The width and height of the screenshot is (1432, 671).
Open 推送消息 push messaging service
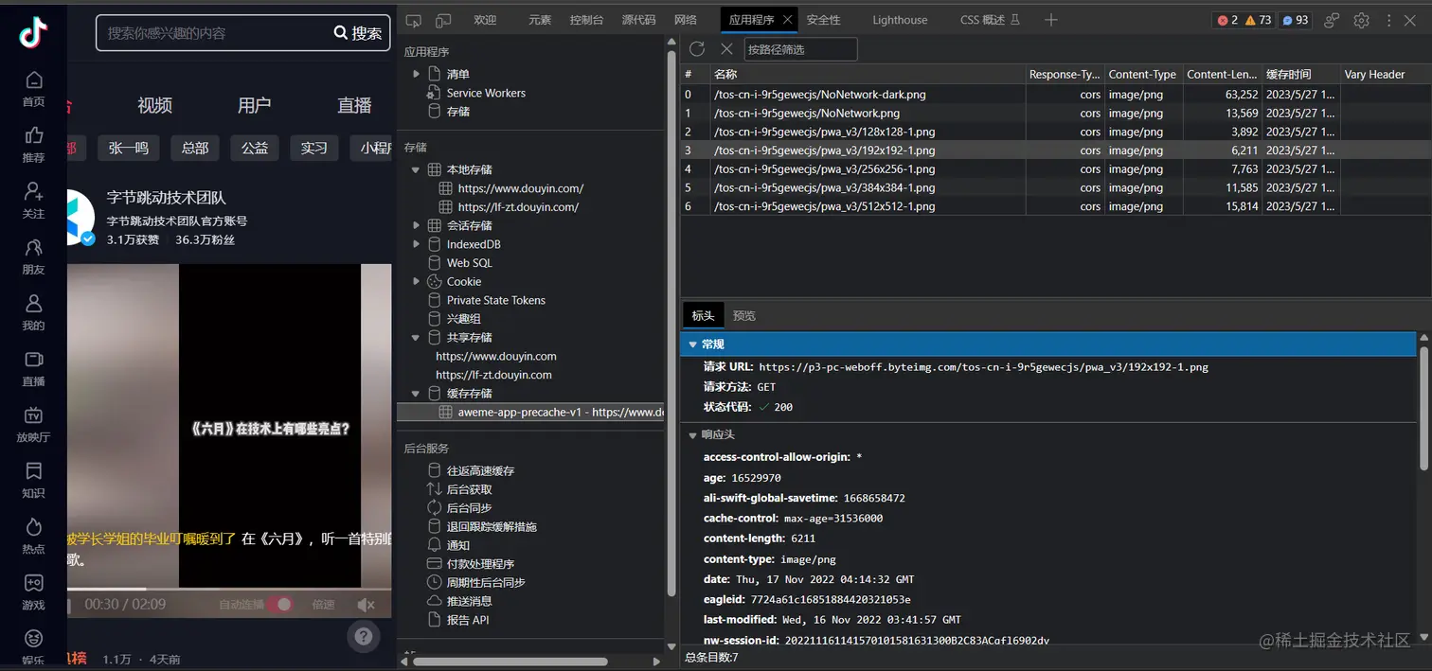469,601
